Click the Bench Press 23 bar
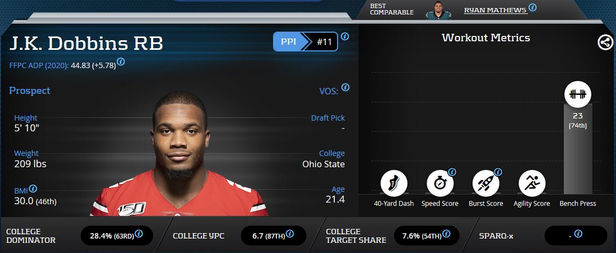This screenshot has height=253, width=616. 578,149
